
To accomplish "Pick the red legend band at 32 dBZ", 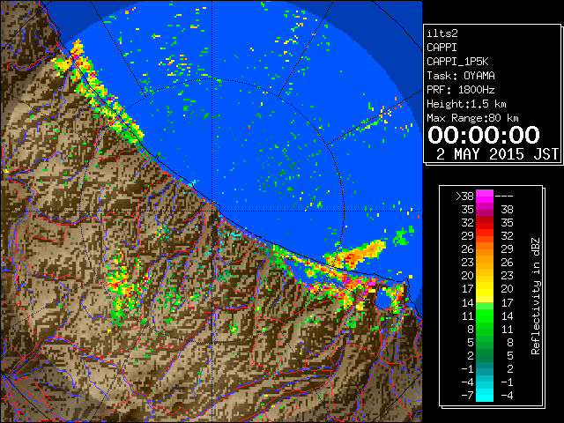I will click(x=485, y=223).
